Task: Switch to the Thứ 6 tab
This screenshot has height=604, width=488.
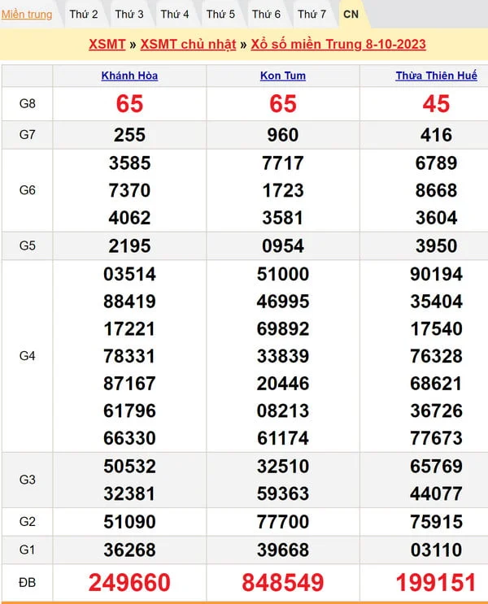Action: click(x=266, y=14)
